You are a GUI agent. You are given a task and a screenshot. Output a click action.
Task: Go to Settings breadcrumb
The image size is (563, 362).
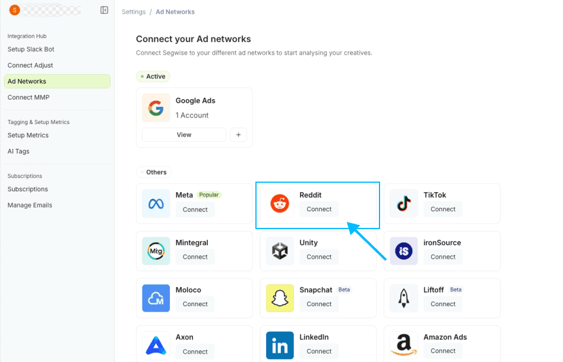pos(134,12)
